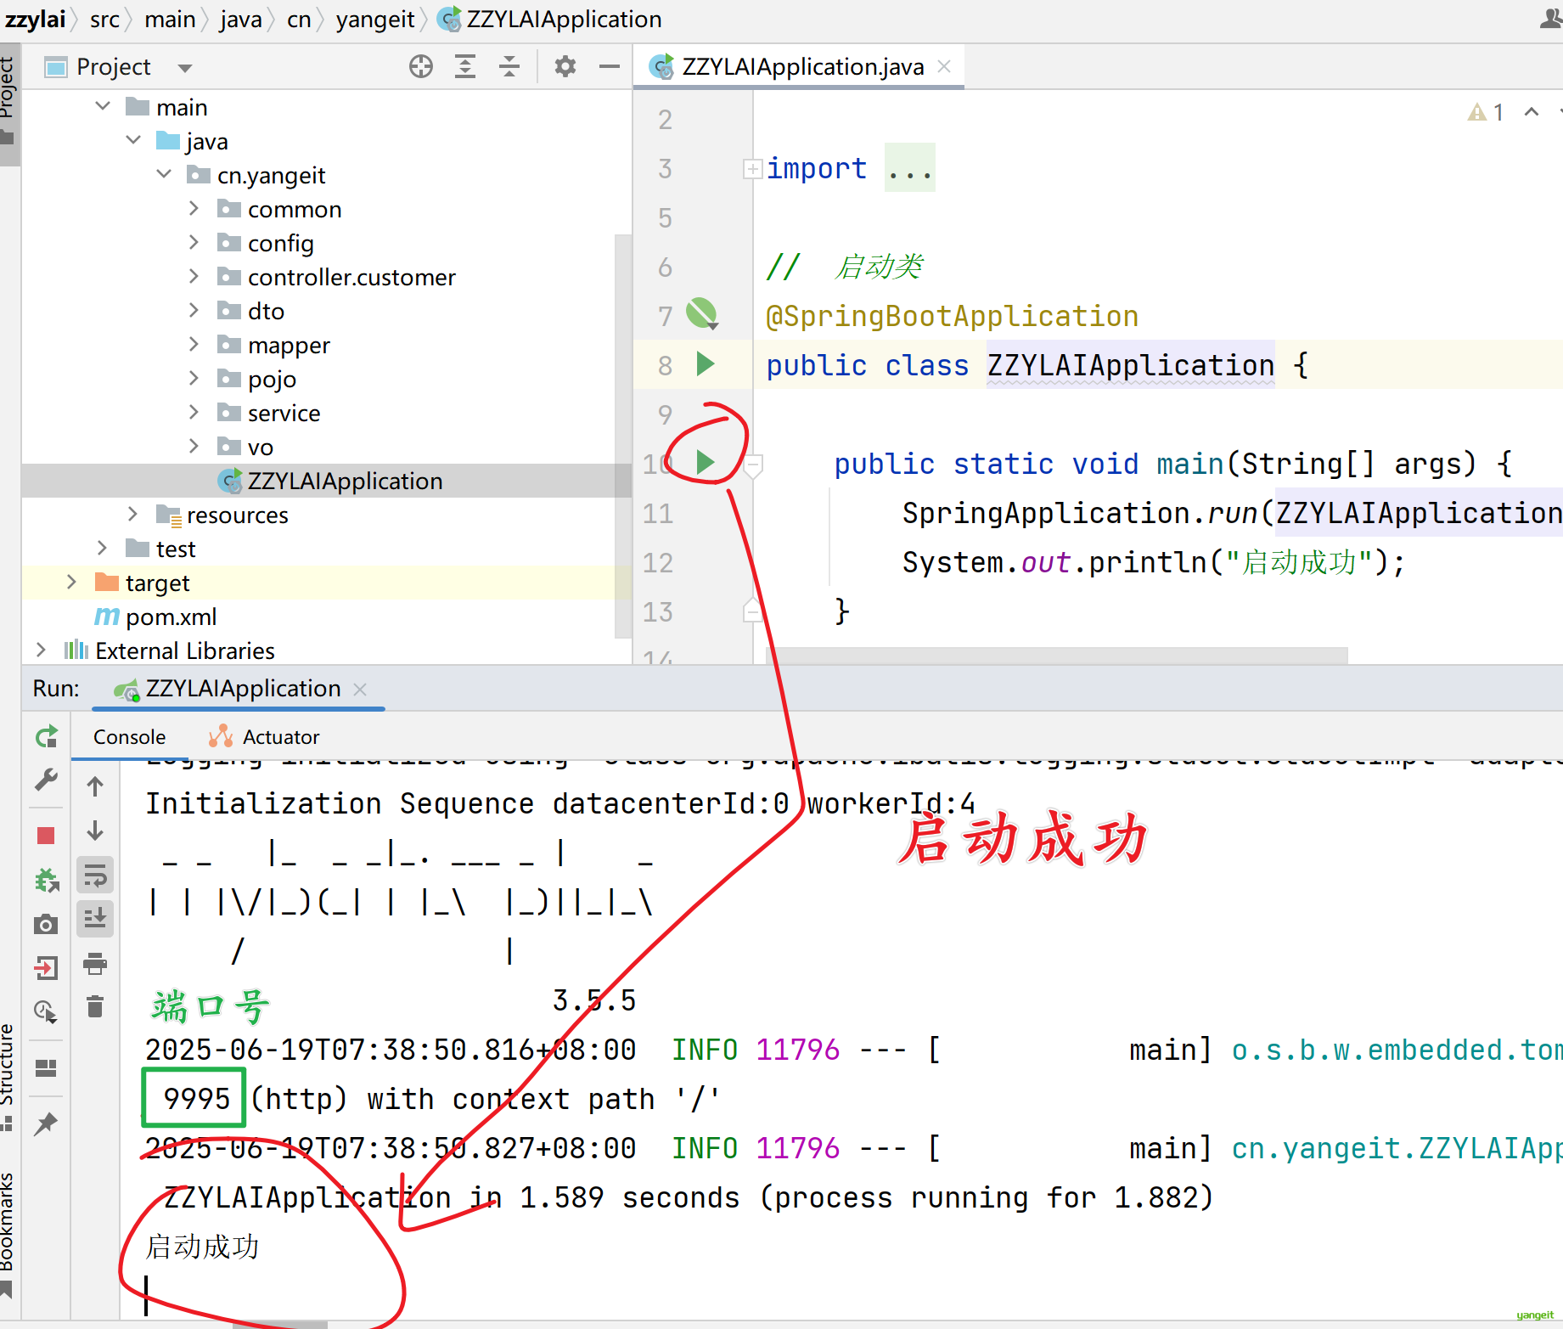Click the print icon in console toolbar
1563x1329 pixels.
tap(95, 964)
